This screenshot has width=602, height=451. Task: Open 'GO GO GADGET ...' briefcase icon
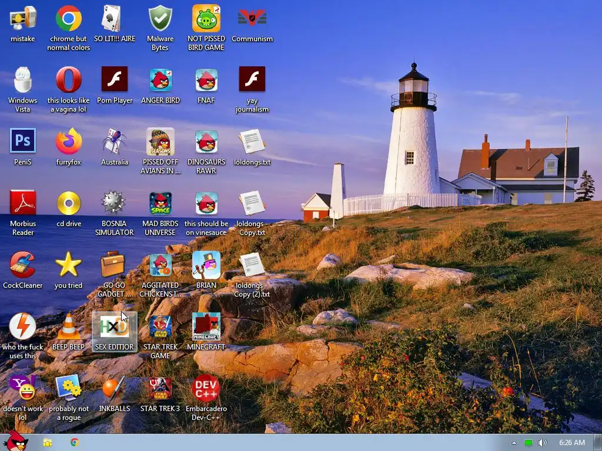tap(113, 264)
